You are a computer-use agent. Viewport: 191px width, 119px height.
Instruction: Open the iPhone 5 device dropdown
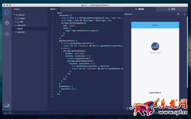[130, 14]
